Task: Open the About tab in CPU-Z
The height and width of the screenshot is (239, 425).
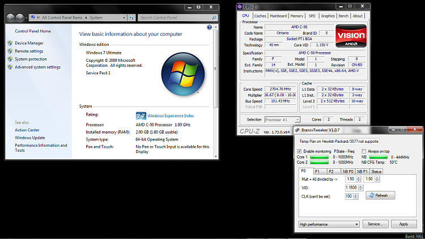Action: (358, 16)
